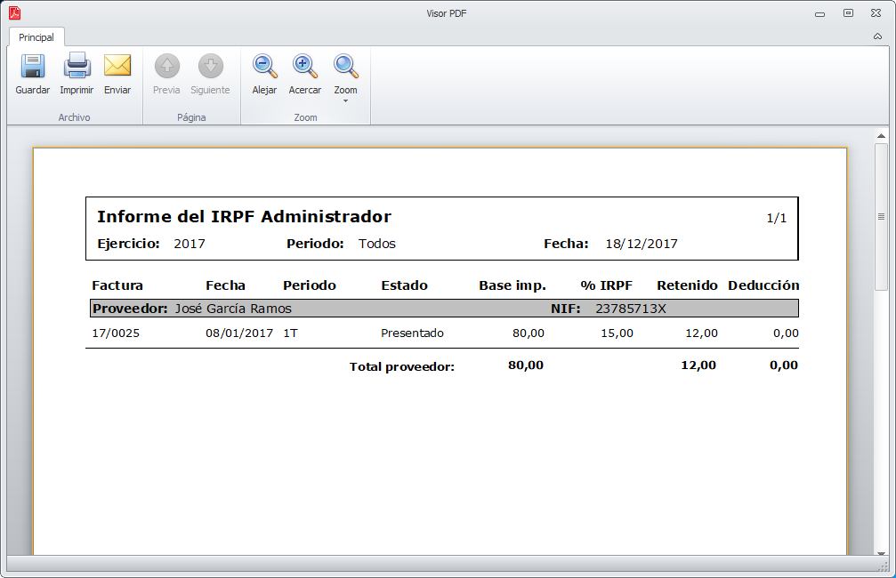Open the Zoom dropdown menu
The height and width of the screenshot is (578, 896).
(x=345, y=78)
